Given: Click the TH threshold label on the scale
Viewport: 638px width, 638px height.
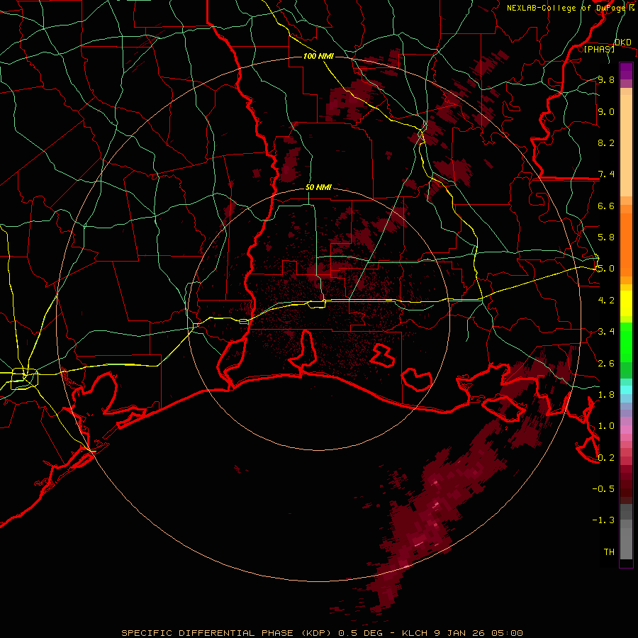Looking at the screenshot, I should (609, 552).
